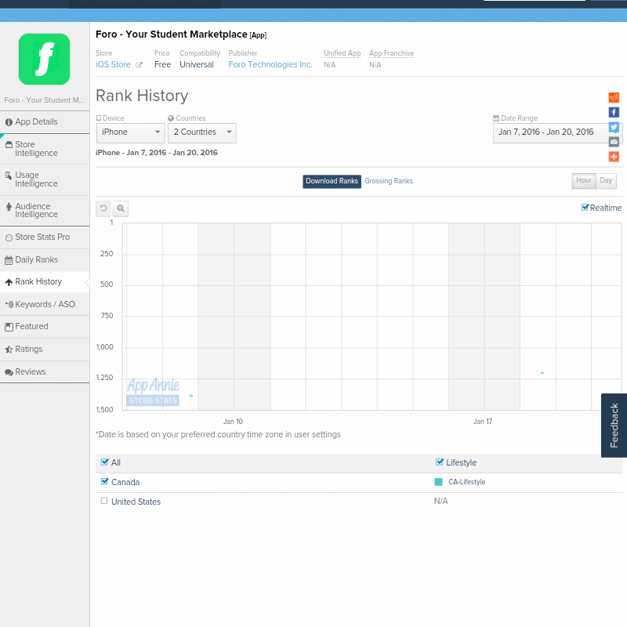
Task: Share this page on Facebook
Action: [x=614, y=112]
